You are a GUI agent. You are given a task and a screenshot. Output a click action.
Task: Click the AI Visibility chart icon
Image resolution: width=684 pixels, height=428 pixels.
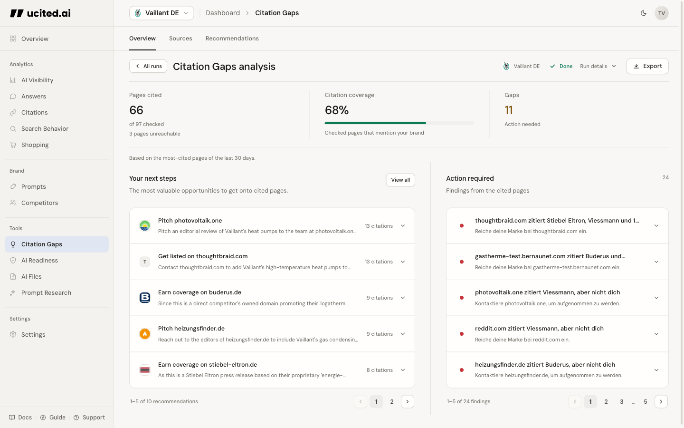coord(13,80)
